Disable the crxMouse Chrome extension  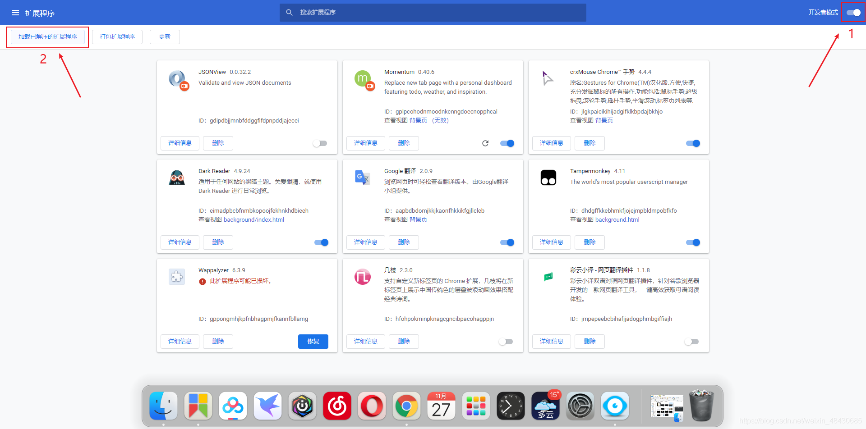[693, 143]
